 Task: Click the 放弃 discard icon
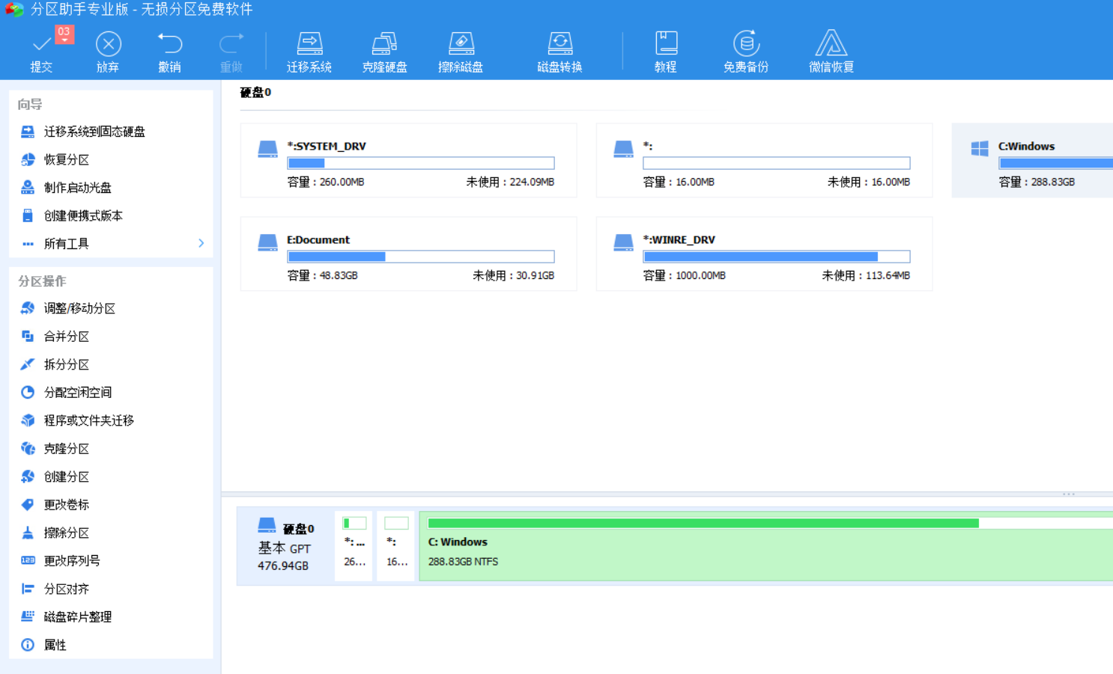[109, 44]
